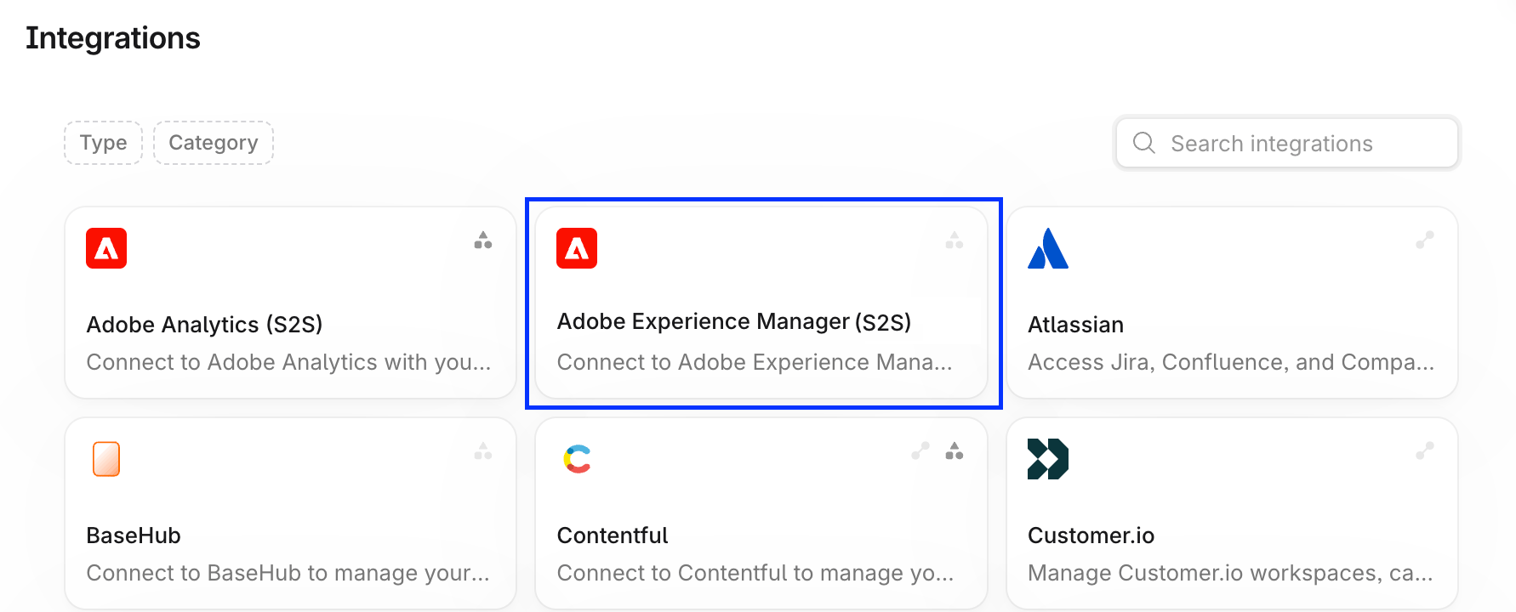The width and height of the screenshot is (1516, 612).
Task: Click the Customer.io dark green logo
Action: click(1048, 459)
